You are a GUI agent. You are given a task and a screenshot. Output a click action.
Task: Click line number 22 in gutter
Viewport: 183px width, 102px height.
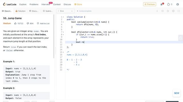pyautogui.click(x=61, y=70)
